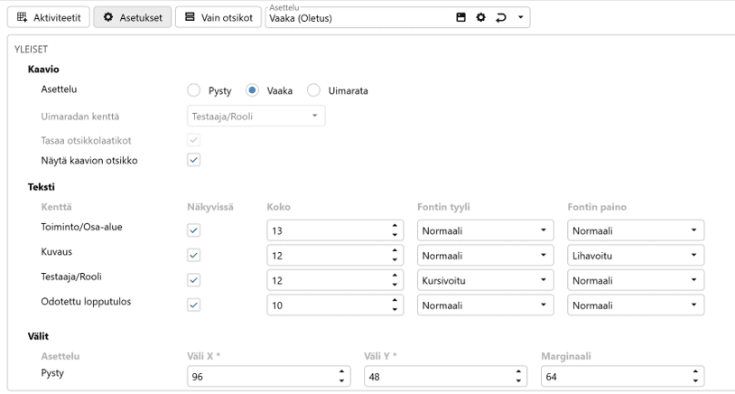Choose the Uimarata layout option
The image size is (735, 394).
[x=314, y=90]
